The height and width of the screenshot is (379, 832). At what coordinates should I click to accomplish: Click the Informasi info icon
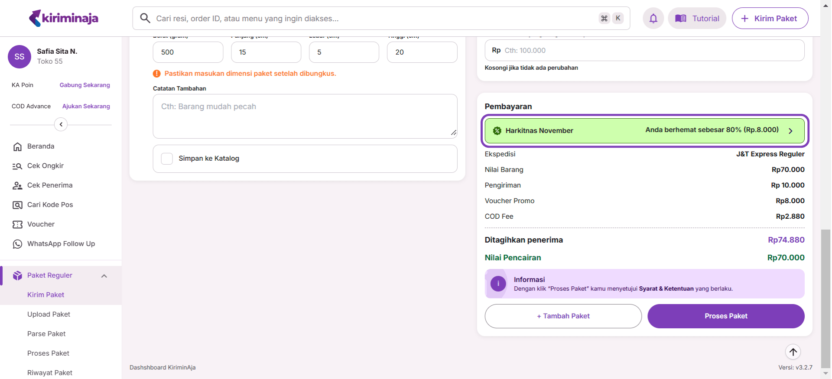498,284
